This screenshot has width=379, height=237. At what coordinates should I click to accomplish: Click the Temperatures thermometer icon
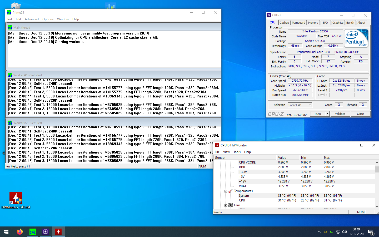coord(231,191)
